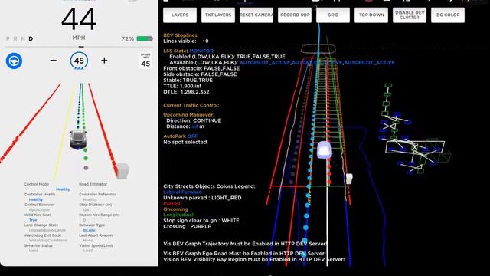Click the 44 speed readout
This screenshot has height=276, width=490.
tap(79, 19)
